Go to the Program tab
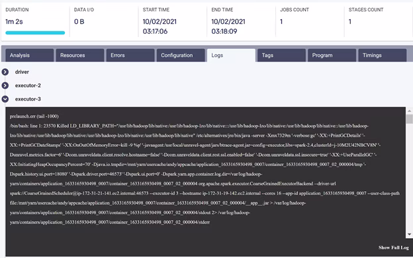This screenshot has width=413, height=258. 332,56
